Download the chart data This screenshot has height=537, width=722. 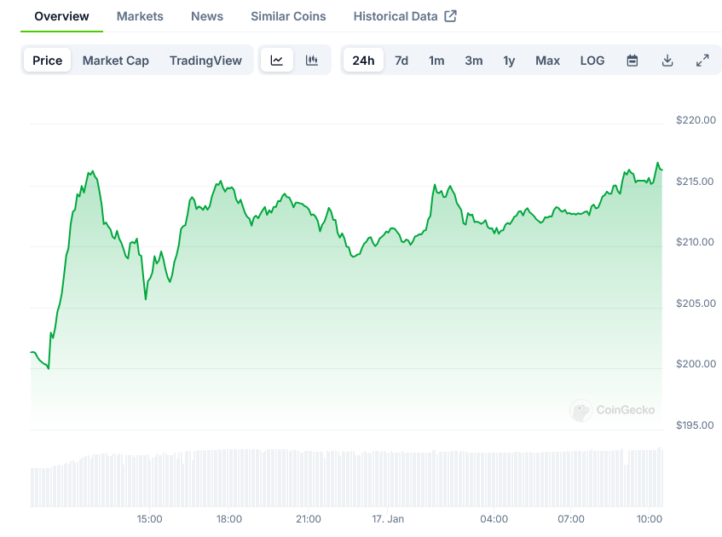click(667, 61)
